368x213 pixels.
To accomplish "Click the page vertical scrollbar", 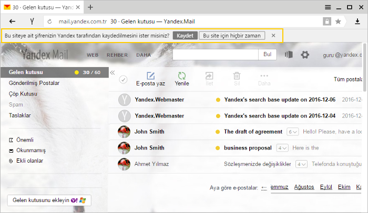I will pyautogui.click(x=364, y=68).
